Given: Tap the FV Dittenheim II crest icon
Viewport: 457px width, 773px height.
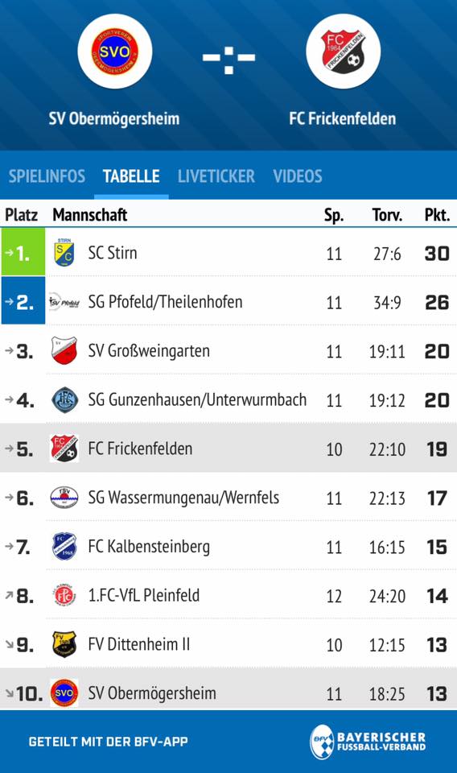Looking at the screenshot, I should 64,644.
